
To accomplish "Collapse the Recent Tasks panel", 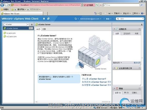I will coord(114,29).
